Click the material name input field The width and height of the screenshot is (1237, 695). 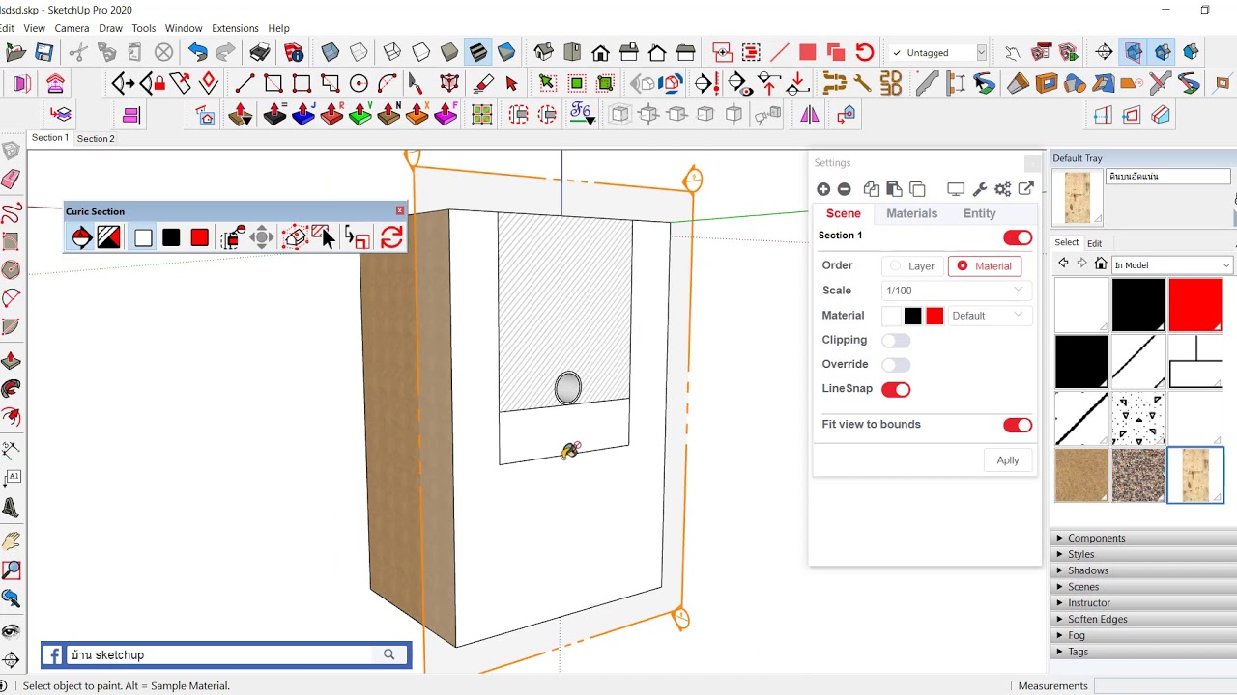point(1168,177)
